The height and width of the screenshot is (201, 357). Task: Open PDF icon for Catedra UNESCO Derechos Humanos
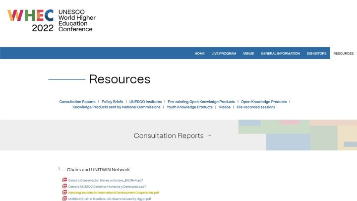point(64,186)
